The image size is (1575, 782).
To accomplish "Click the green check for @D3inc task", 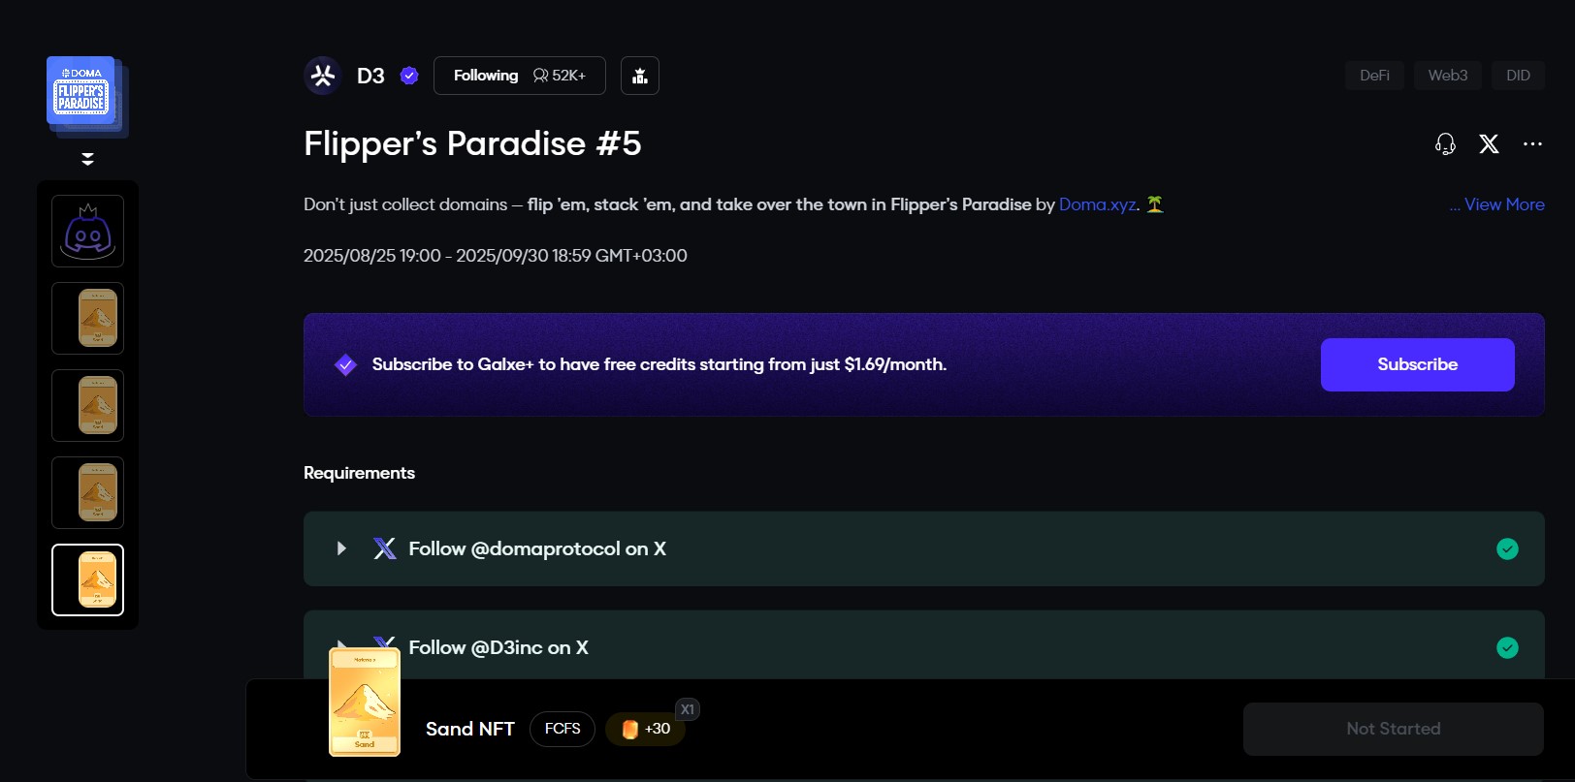I will click(x=1507, y=647).
